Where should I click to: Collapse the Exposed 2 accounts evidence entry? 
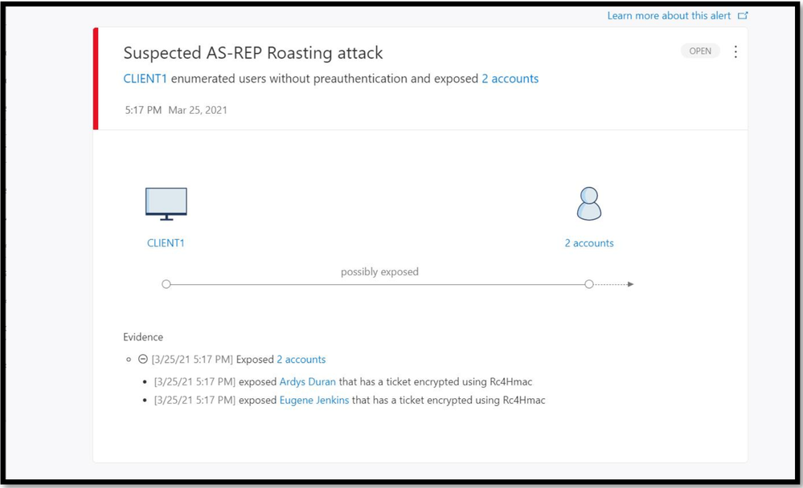pyautogui.click(x=143, y=360)
